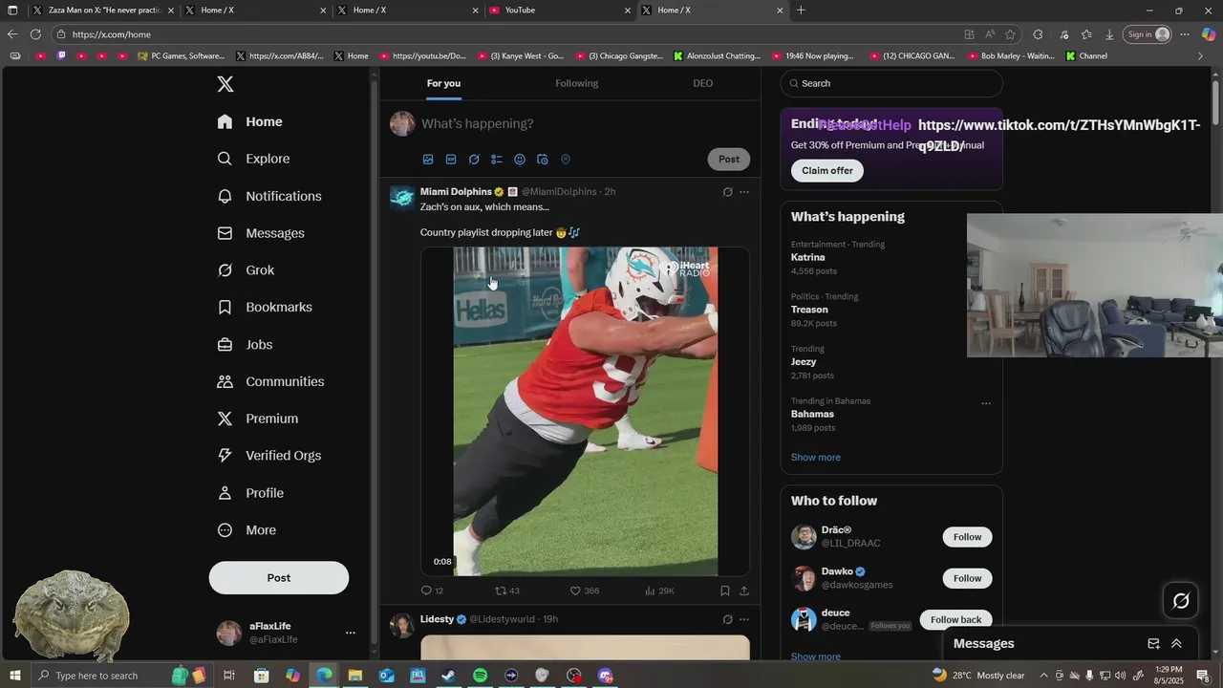Add this page to favorites star

point(1010,34)
